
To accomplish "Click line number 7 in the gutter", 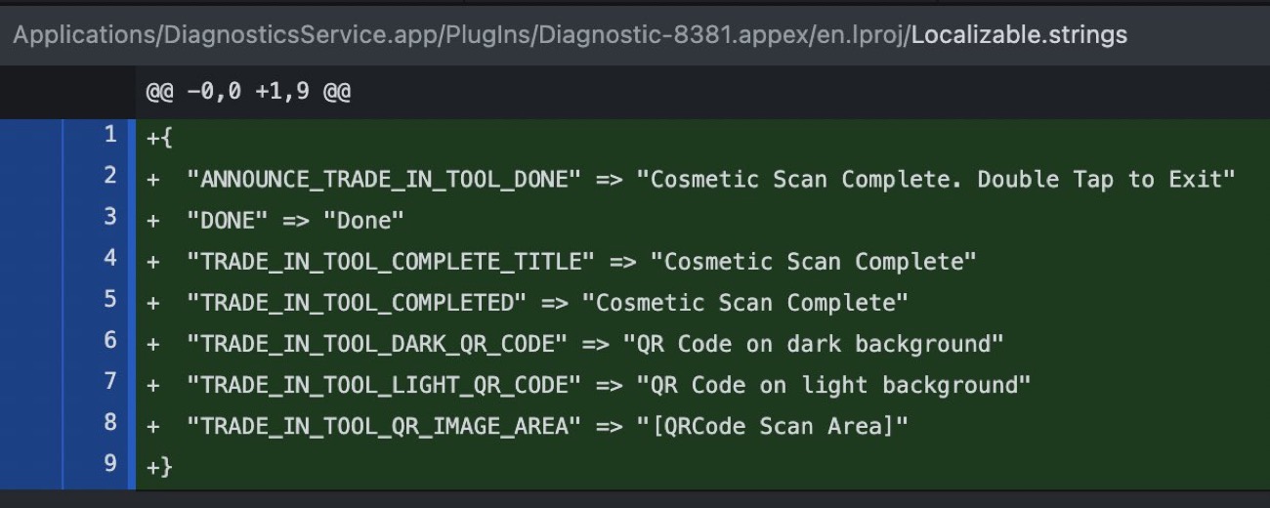I will [x=109, y=381].
